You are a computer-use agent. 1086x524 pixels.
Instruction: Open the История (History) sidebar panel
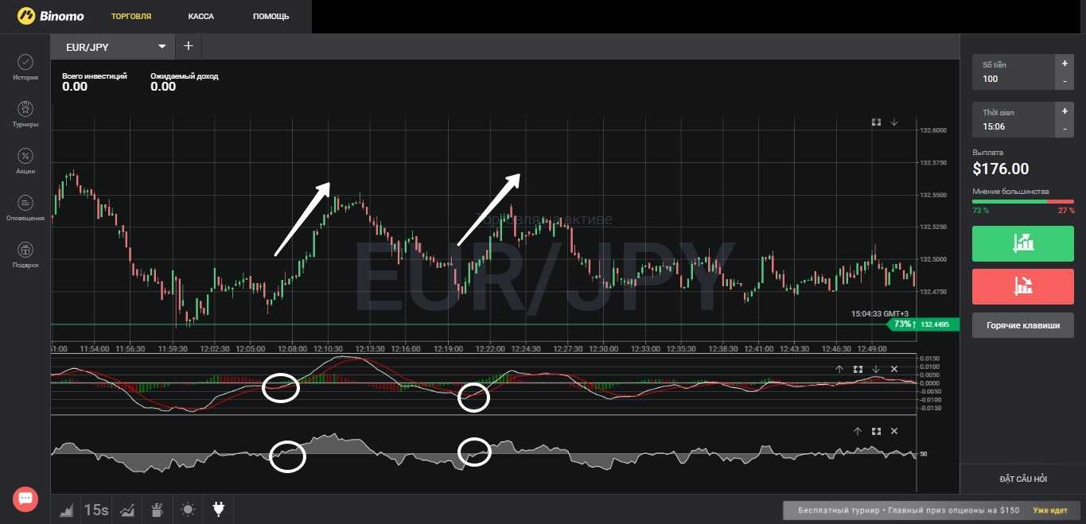coord(25,66)
